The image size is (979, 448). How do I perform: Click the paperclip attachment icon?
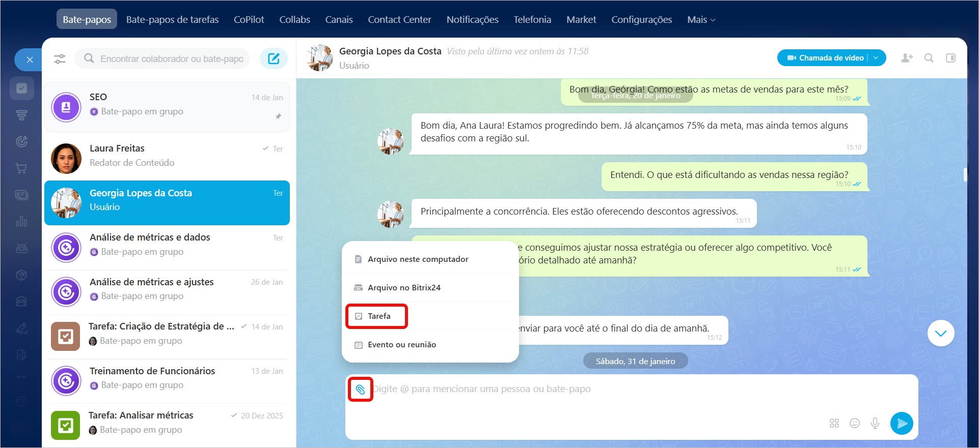click(360, 390)
